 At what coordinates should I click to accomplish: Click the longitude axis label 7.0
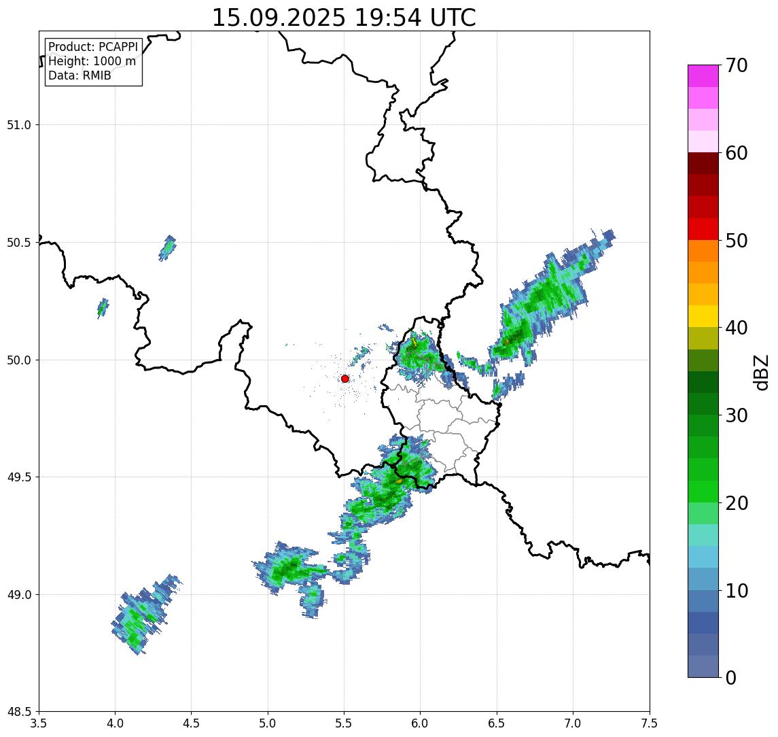(x=573, y=723)
